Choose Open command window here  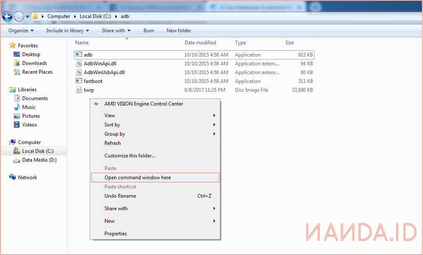tap(138, 178)
